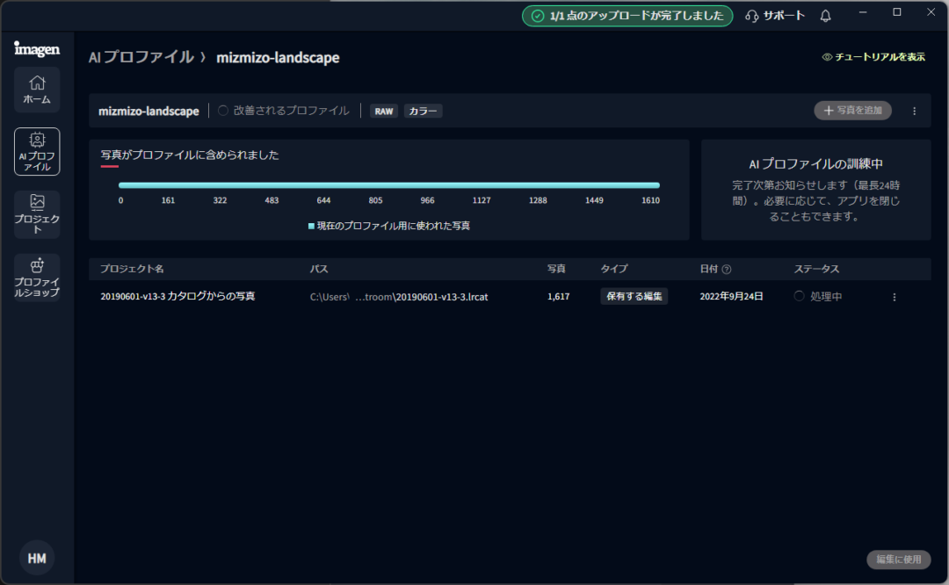Screen dimensions: 949x585
Task: Show the tutorial via チュートリアルを表示
Action: (x=873, y=57)
